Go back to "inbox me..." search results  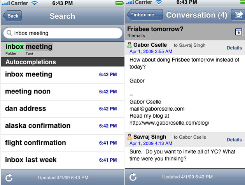145,15
